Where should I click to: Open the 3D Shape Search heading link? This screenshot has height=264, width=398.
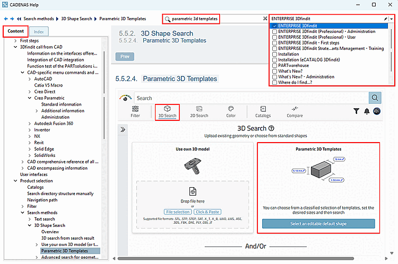(167, 33)
